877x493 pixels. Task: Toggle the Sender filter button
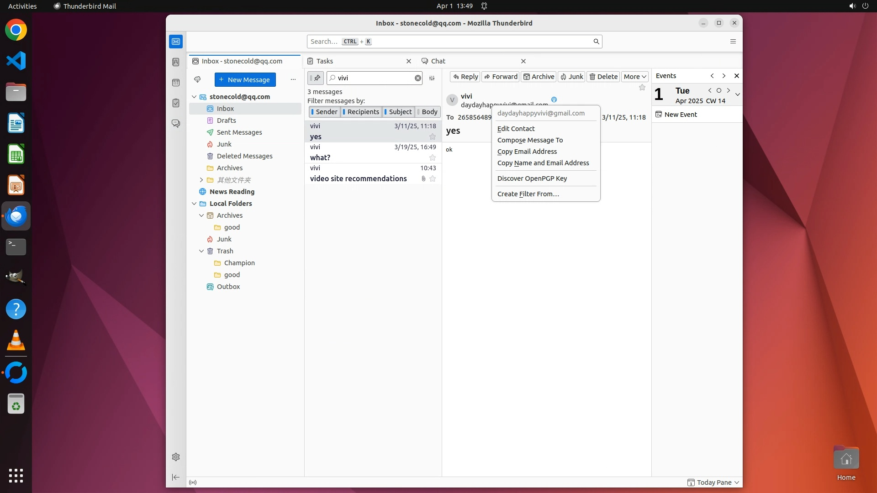324,112
